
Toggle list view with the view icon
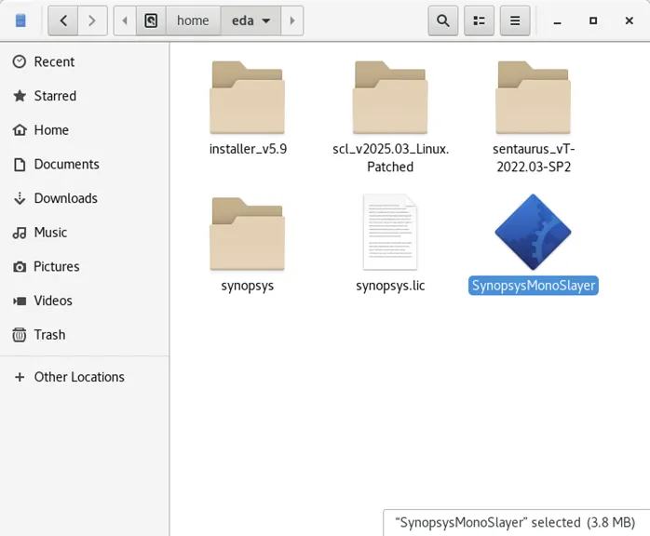[480, 20]
